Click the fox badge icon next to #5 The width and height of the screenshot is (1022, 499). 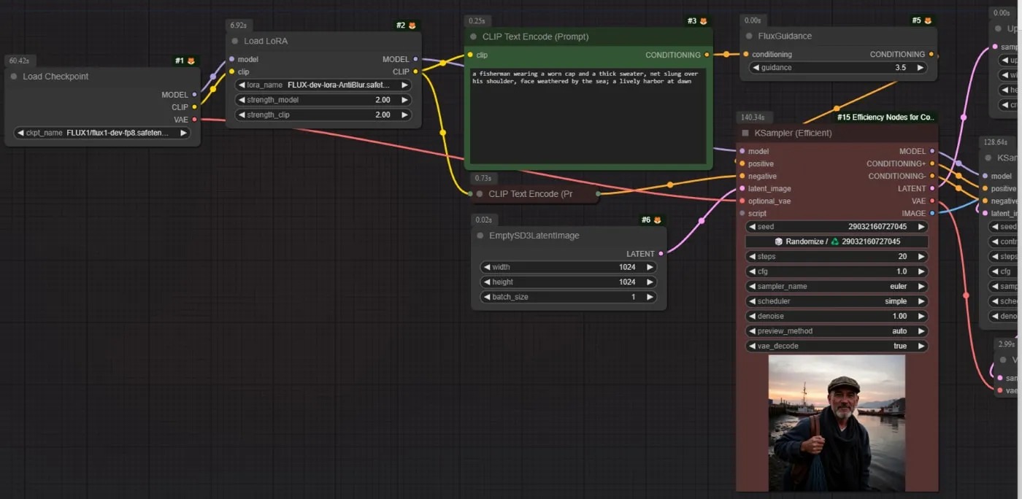(928, 20)
